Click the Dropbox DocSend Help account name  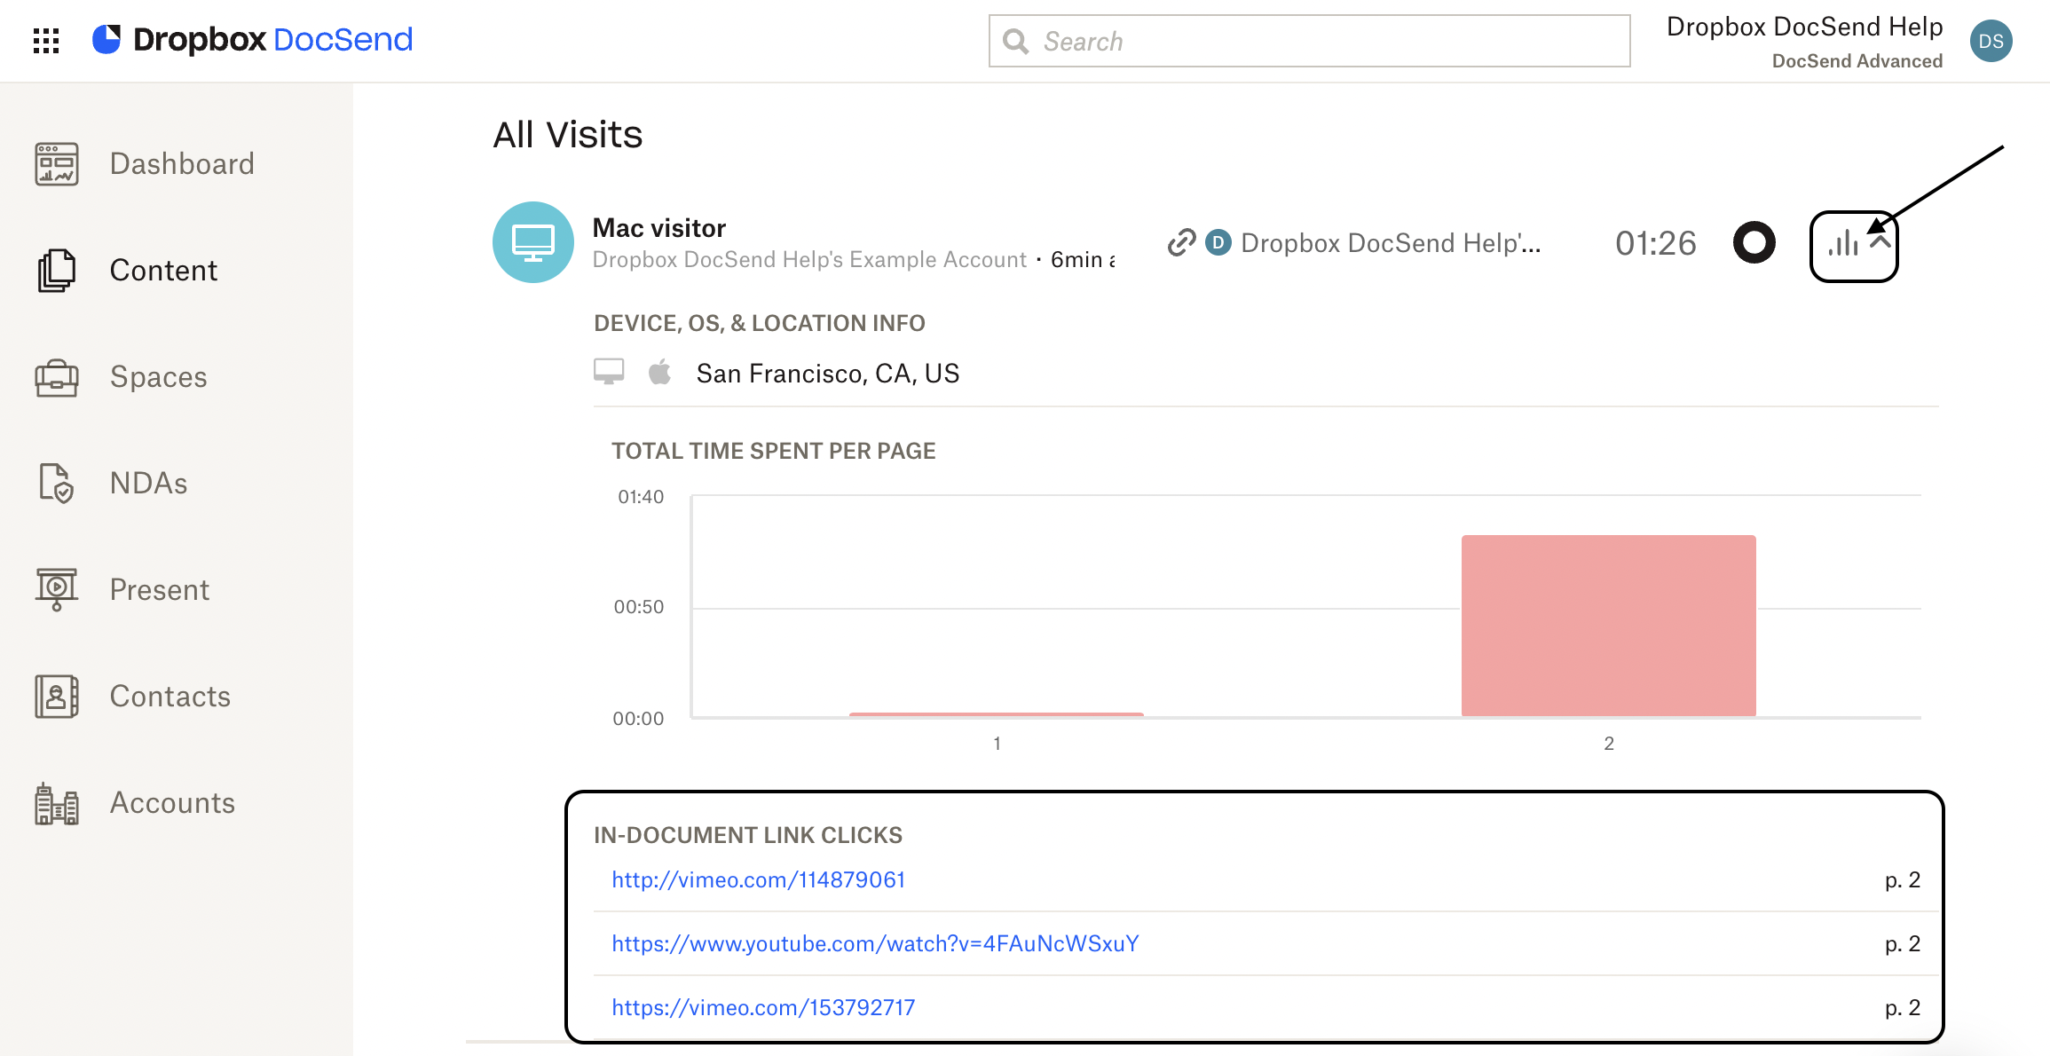tap(1804, 27)
